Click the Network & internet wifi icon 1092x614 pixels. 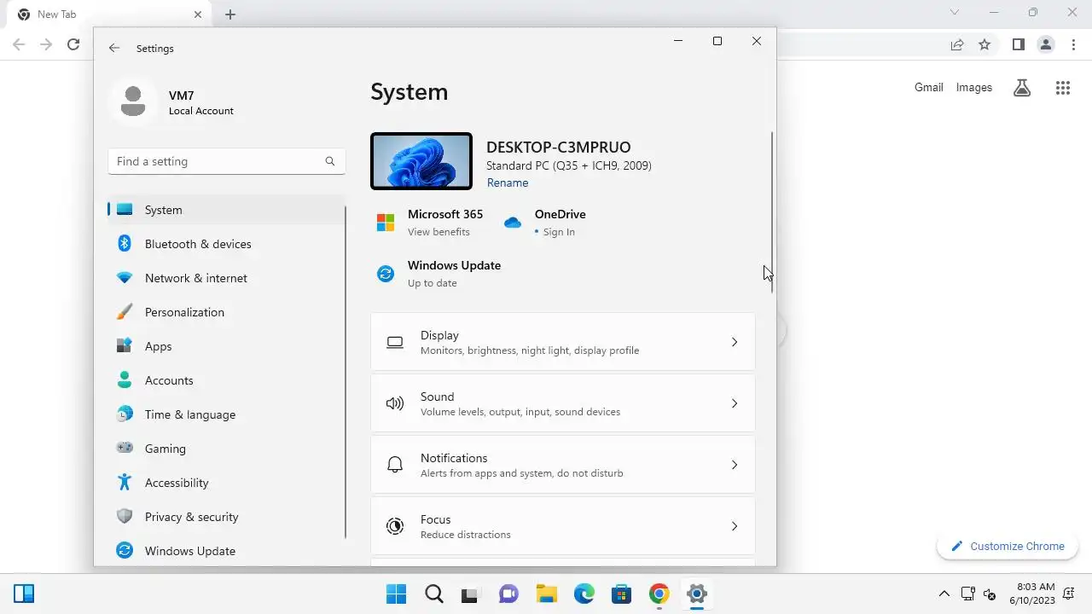[125, 278]
